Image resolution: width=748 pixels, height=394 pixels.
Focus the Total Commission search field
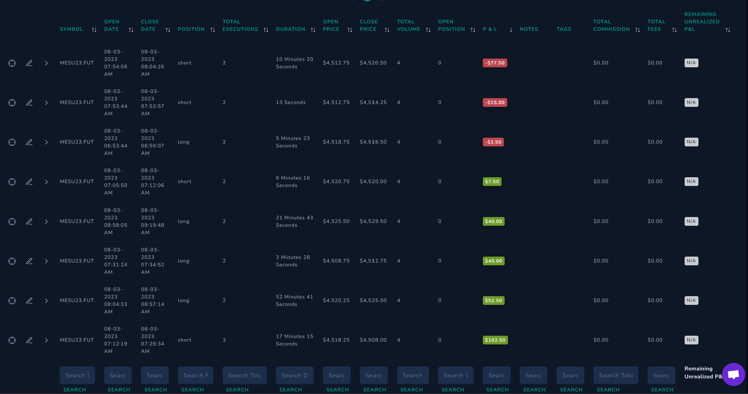click(x=616, y=375)
